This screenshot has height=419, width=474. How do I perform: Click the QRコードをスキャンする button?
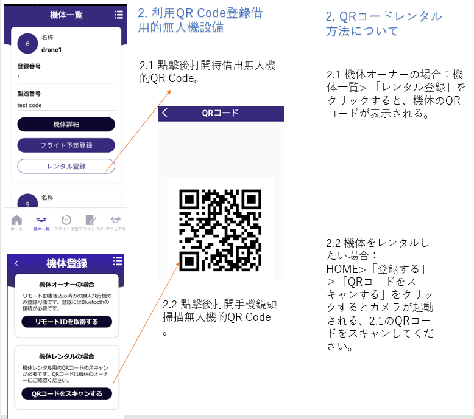click(66, 393)
